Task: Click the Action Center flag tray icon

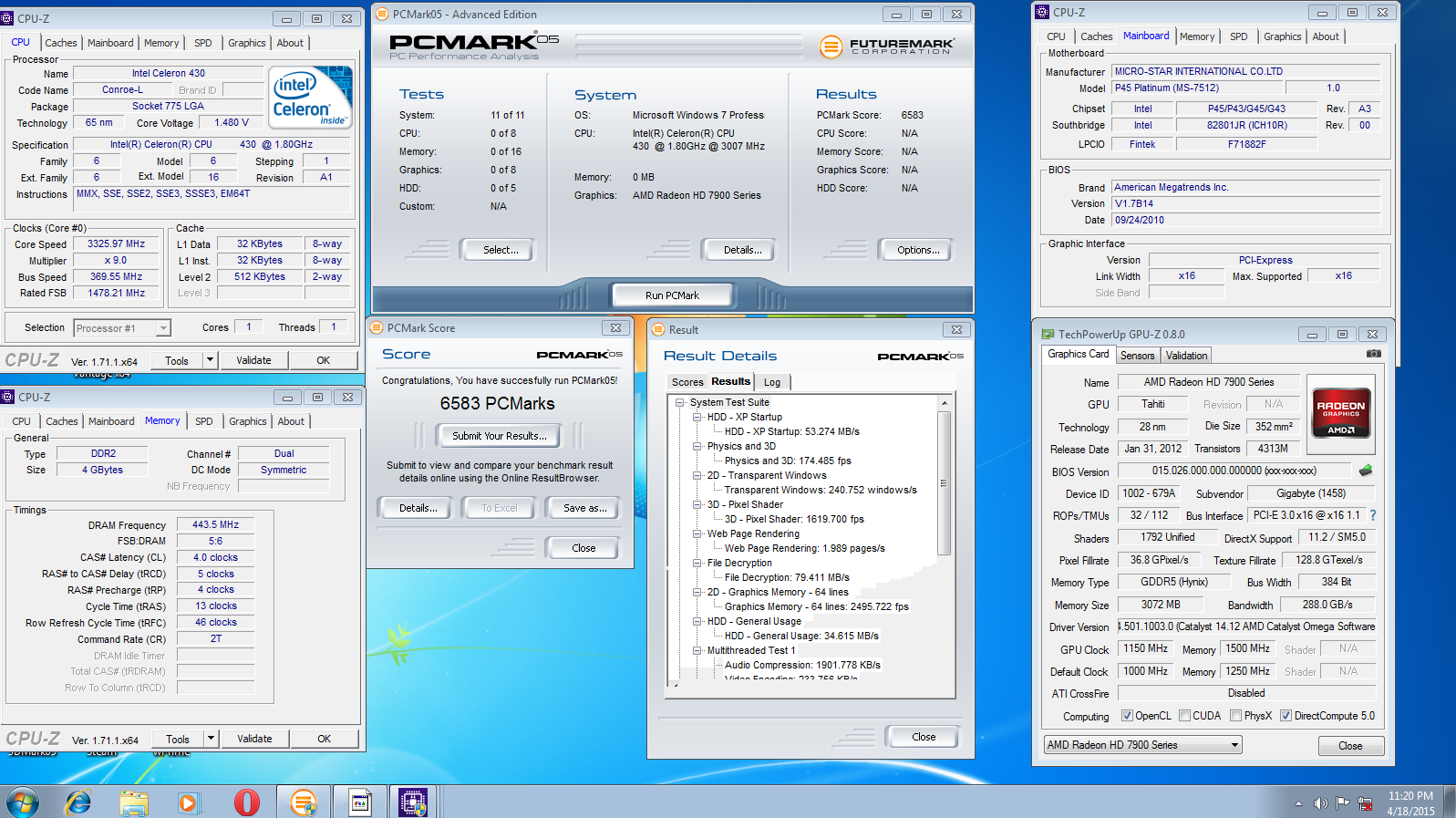Action: pyautogui.click(x=1342, y=803)
